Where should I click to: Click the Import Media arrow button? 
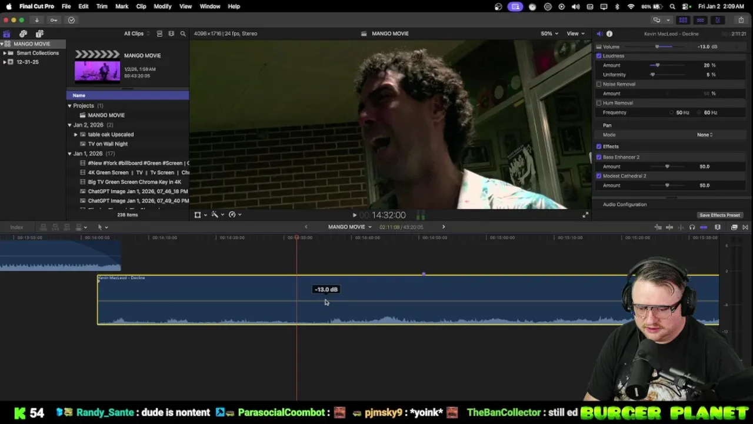[x=36, y=20]
